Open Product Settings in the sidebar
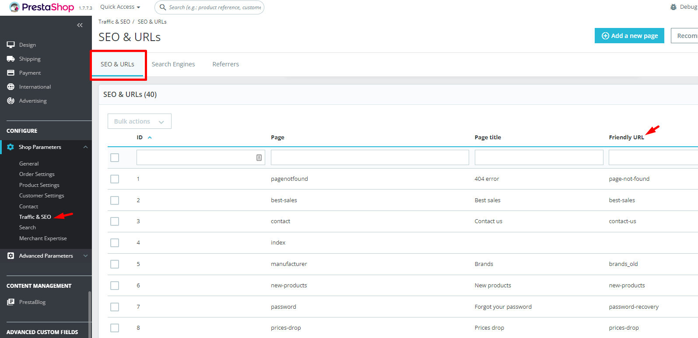 pyautogui.click(x=39, y=185)
